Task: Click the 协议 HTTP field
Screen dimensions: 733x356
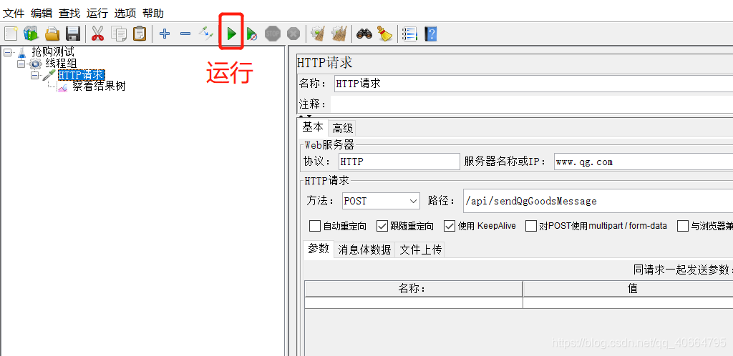Action: [399, 162]
